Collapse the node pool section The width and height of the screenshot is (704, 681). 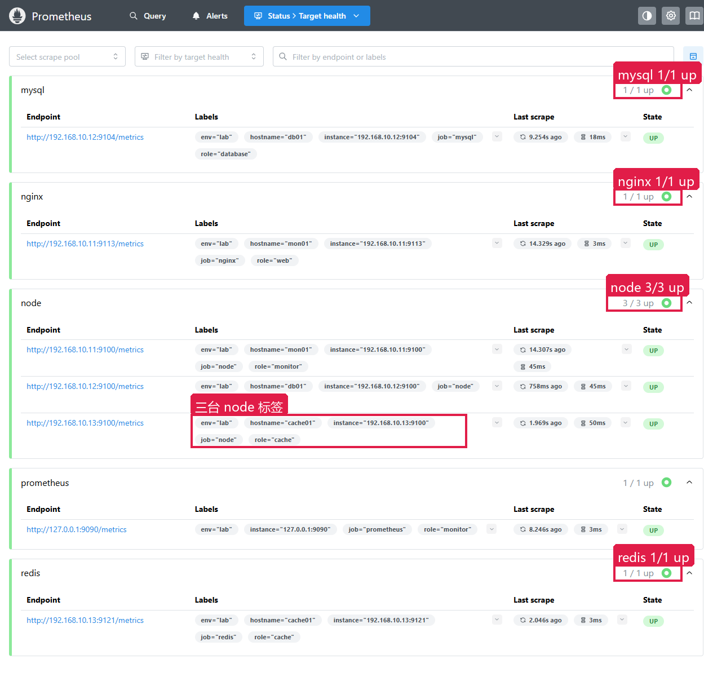click(689, 303)
